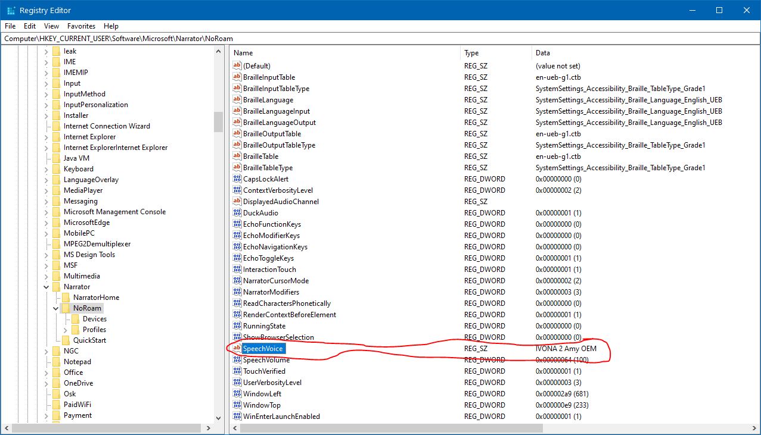761x435 pixels.
Task: Select the SpeechVoice value
Action: pyautogui.click(x=263, y=349)
